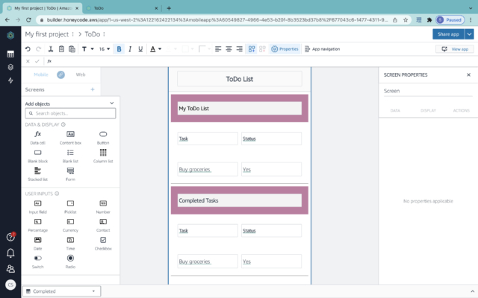The height and width of the screenshot is (298, 478).
Task: Open the Builder layers icon in sidebar
Action: pyautogui.click(x=10, y=67)
